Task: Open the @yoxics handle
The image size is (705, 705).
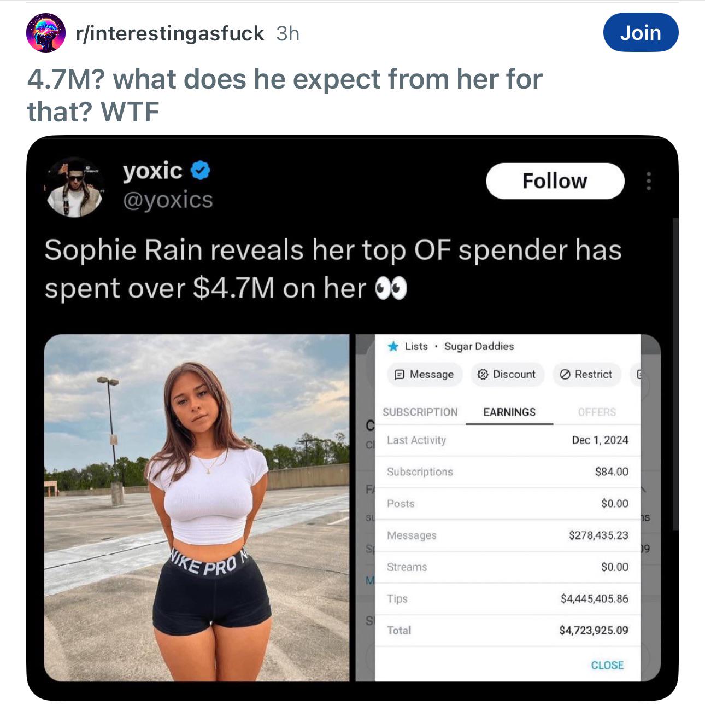Action: pos(168,200)
